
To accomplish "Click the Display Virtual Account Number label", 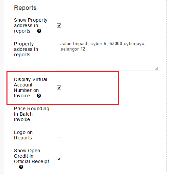I will [x=30, y=87].
